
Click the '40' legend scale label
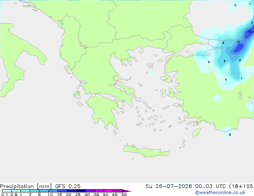click(x=105, y=194)
